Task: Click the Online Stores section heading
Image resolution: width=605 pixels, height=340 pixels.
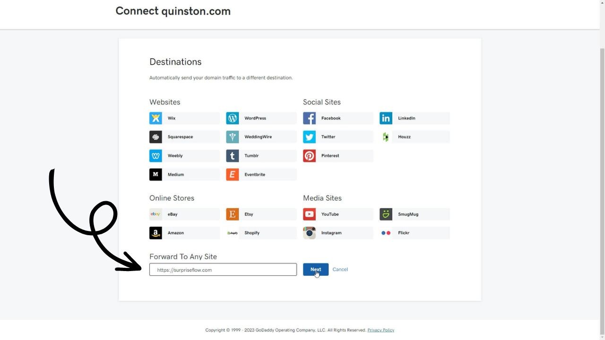Action: click(x=172, y=198)
